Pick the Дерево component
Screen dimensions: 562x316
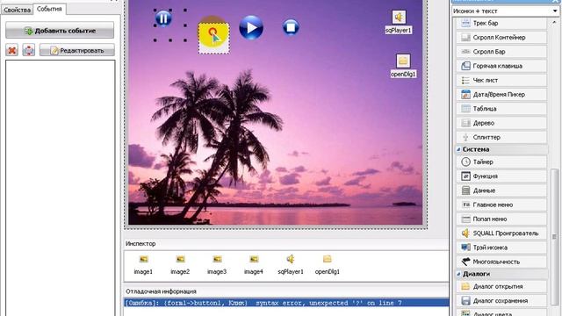(501, 123)
